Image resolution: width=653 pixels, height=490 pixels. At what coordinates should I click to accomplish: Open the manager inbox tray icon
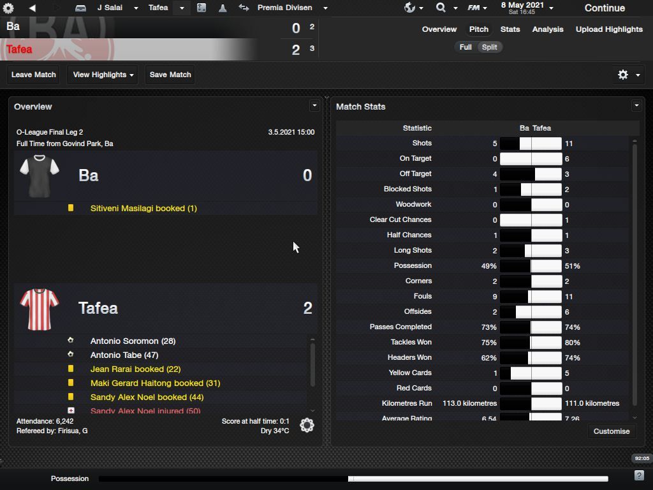tap(80, 8)
